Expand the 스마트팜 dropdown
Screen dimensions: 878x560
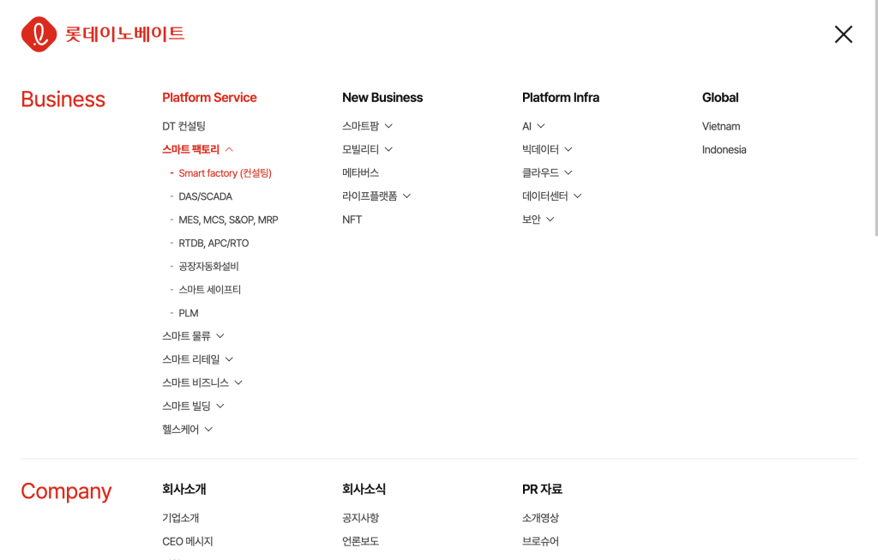(x=367, y=126)
